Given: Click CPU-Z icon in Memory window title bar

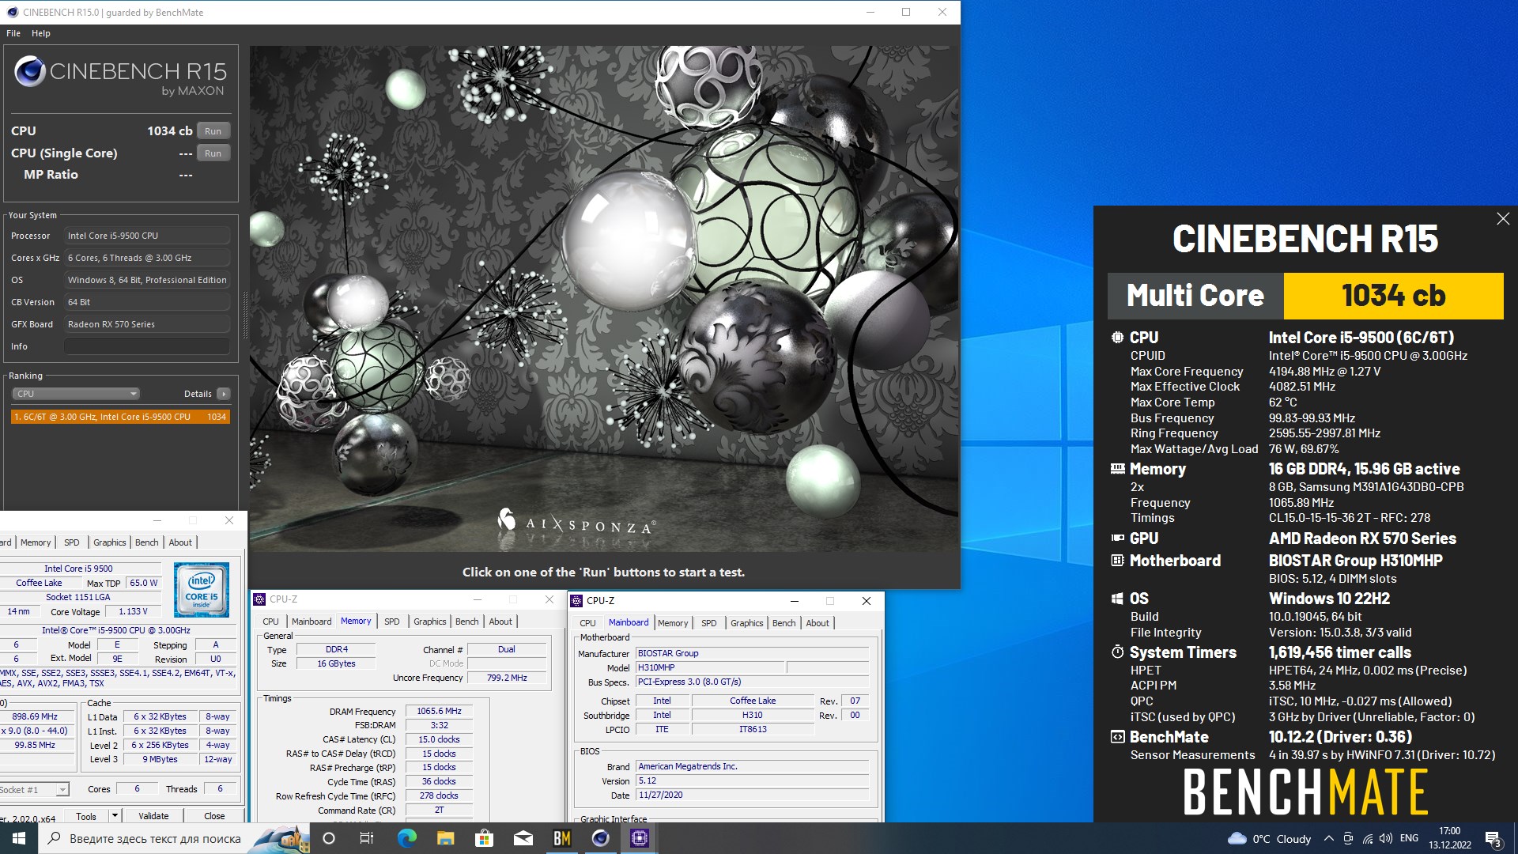Looking at the screenshot, I should click(259, 599).
